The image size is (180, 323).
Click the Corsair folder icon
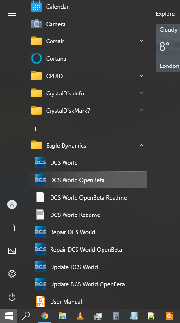tap(37, 41)
